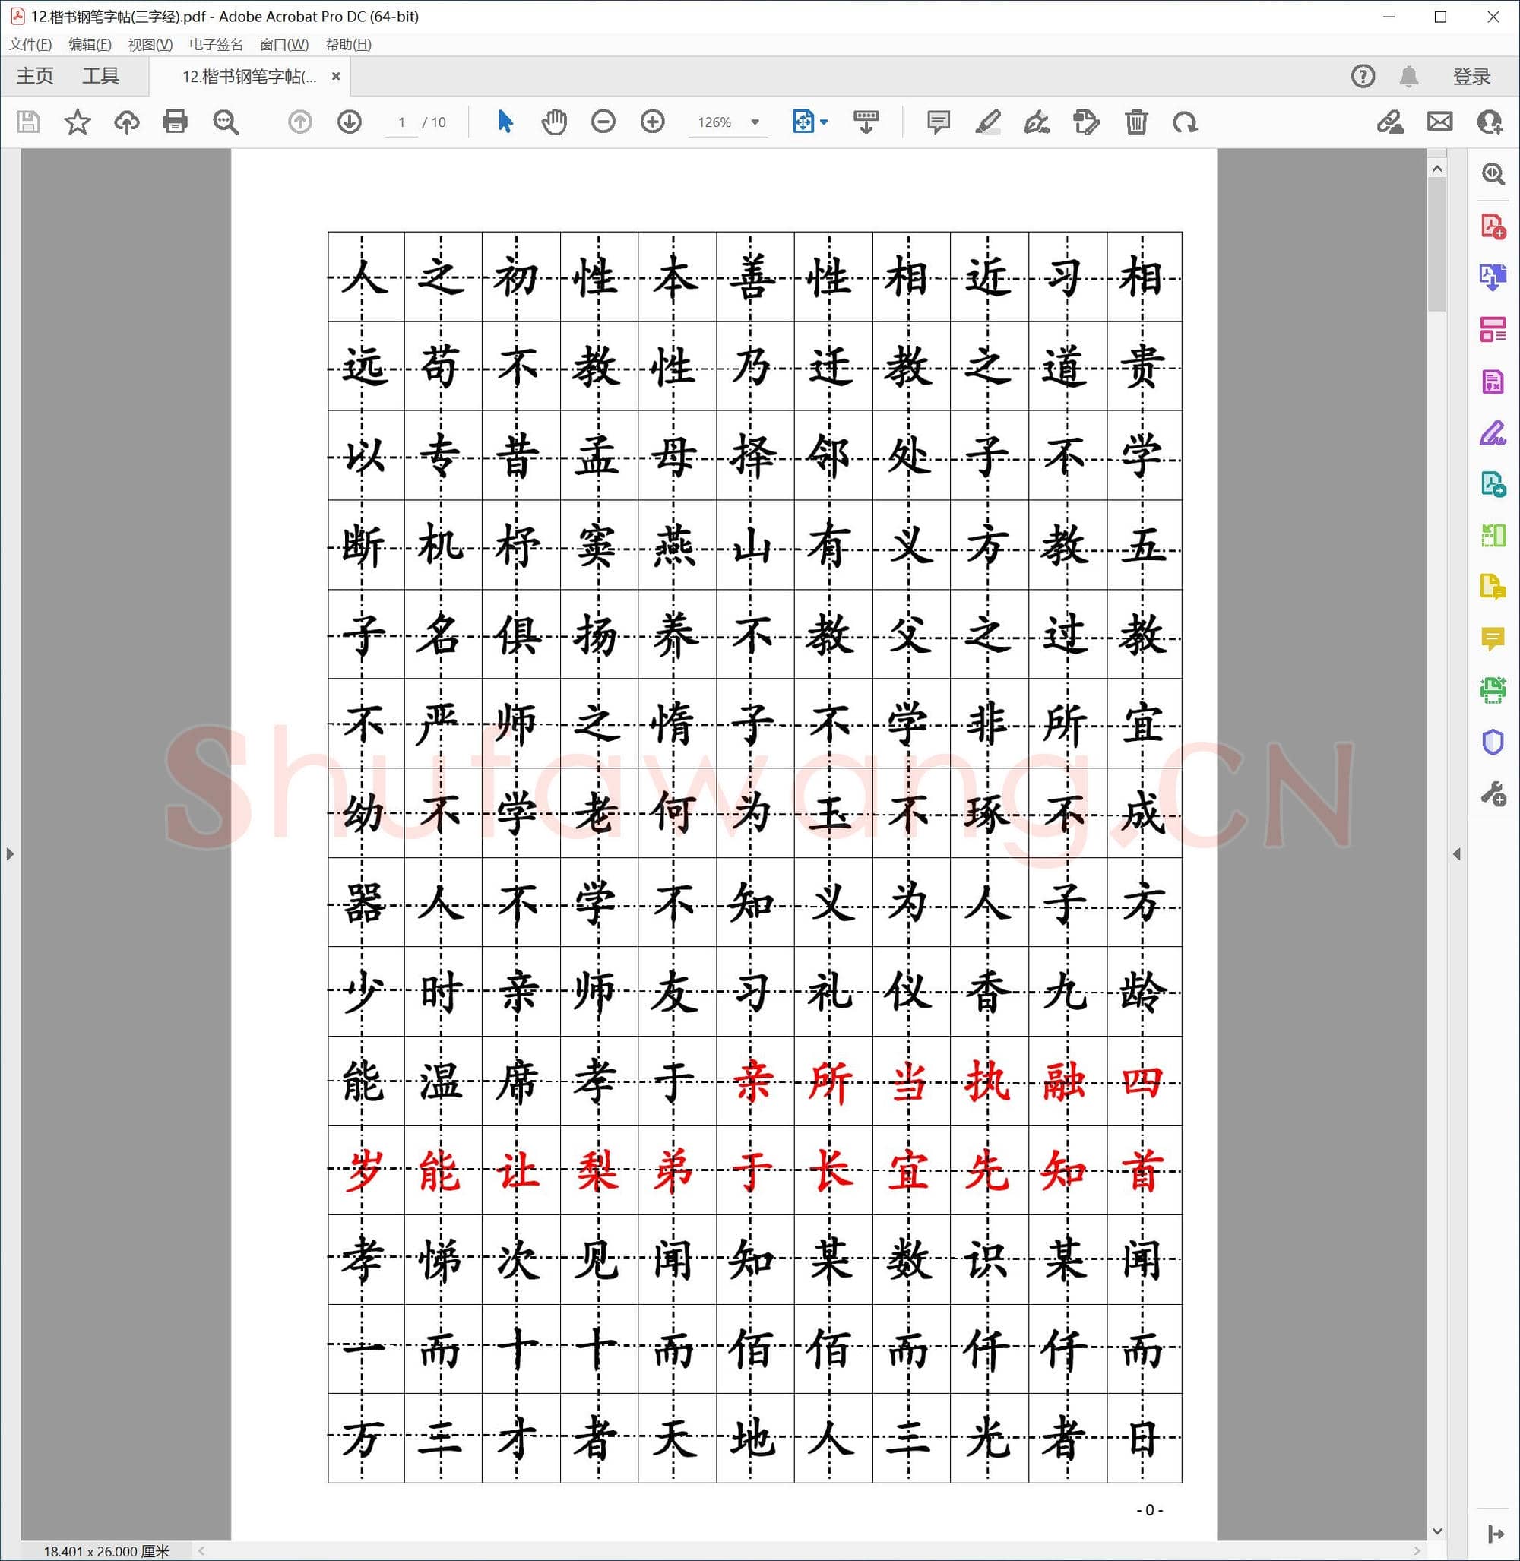Select the Highlight text pen tool
This screenshot has height=1561, width=1520.
(x=987, y=122)
